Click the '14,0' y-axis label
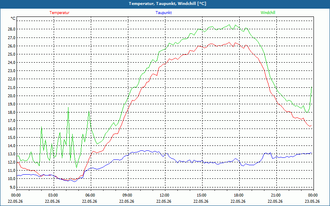The width and height of the screenshot is (330, 206). point(12,145)
